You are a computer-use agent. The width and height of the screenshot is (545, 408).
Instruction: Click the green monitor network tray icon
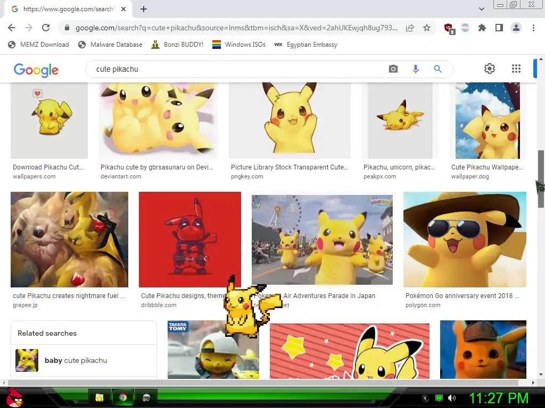[x=439, y=398]
